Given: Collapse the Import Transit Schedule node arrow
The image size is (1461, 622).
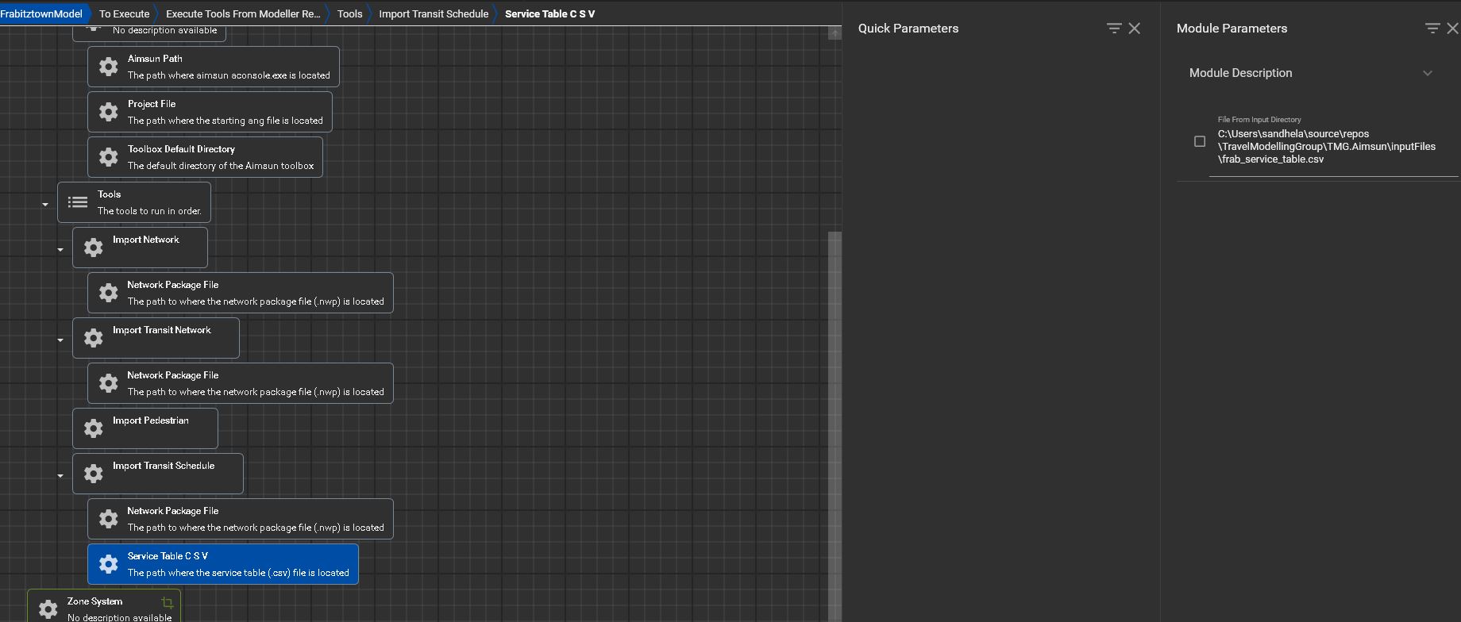Looking at the screenshot, I should (x=60, y=476).
